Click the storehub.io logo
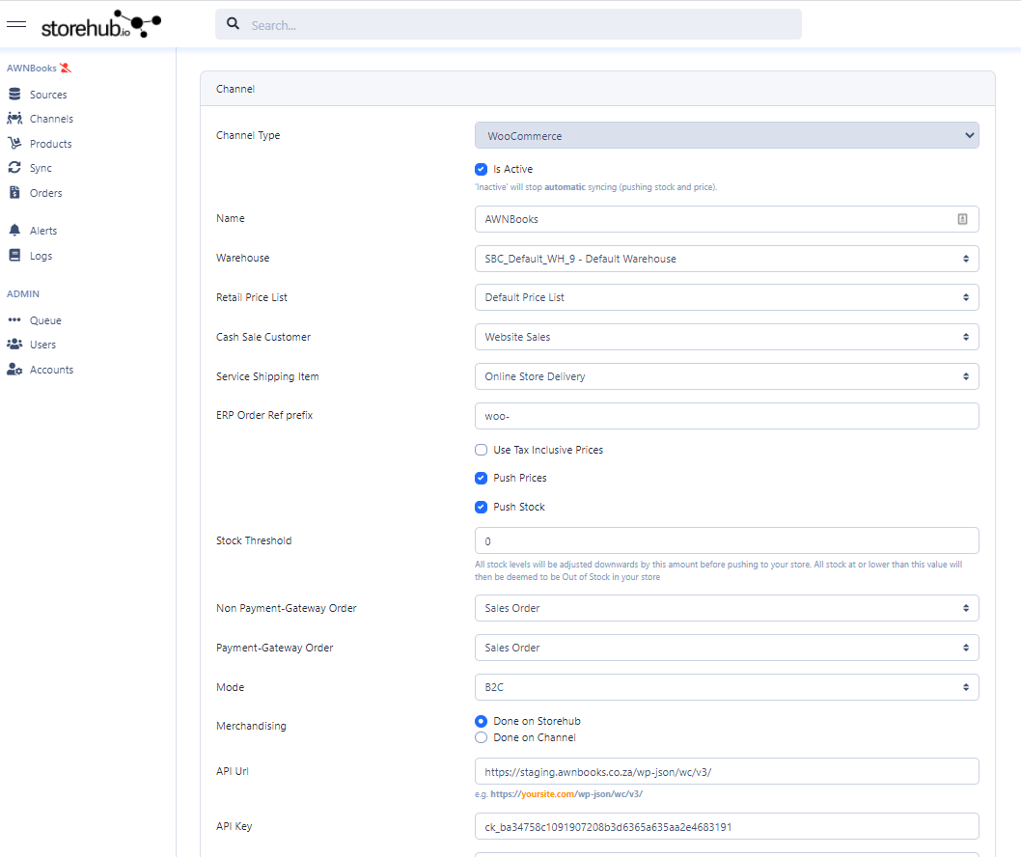Viewport: 1021px width, 857px height. (x=100, y=25)
